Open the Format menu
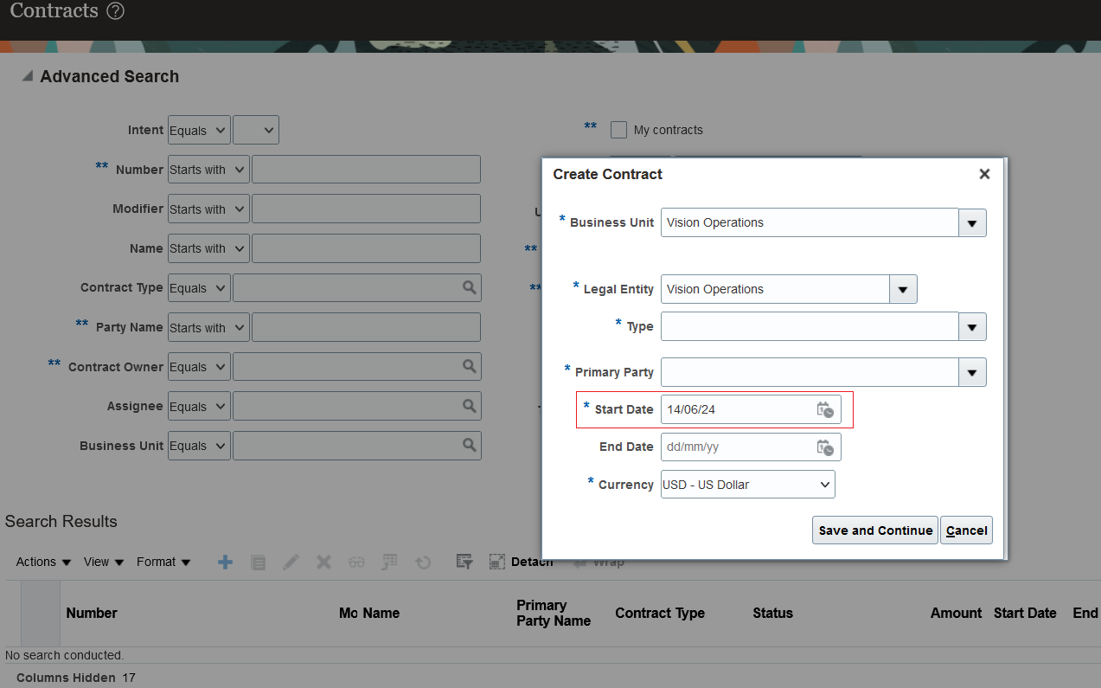This screenshot has width=1101, height=688. (x=163, y=562)
